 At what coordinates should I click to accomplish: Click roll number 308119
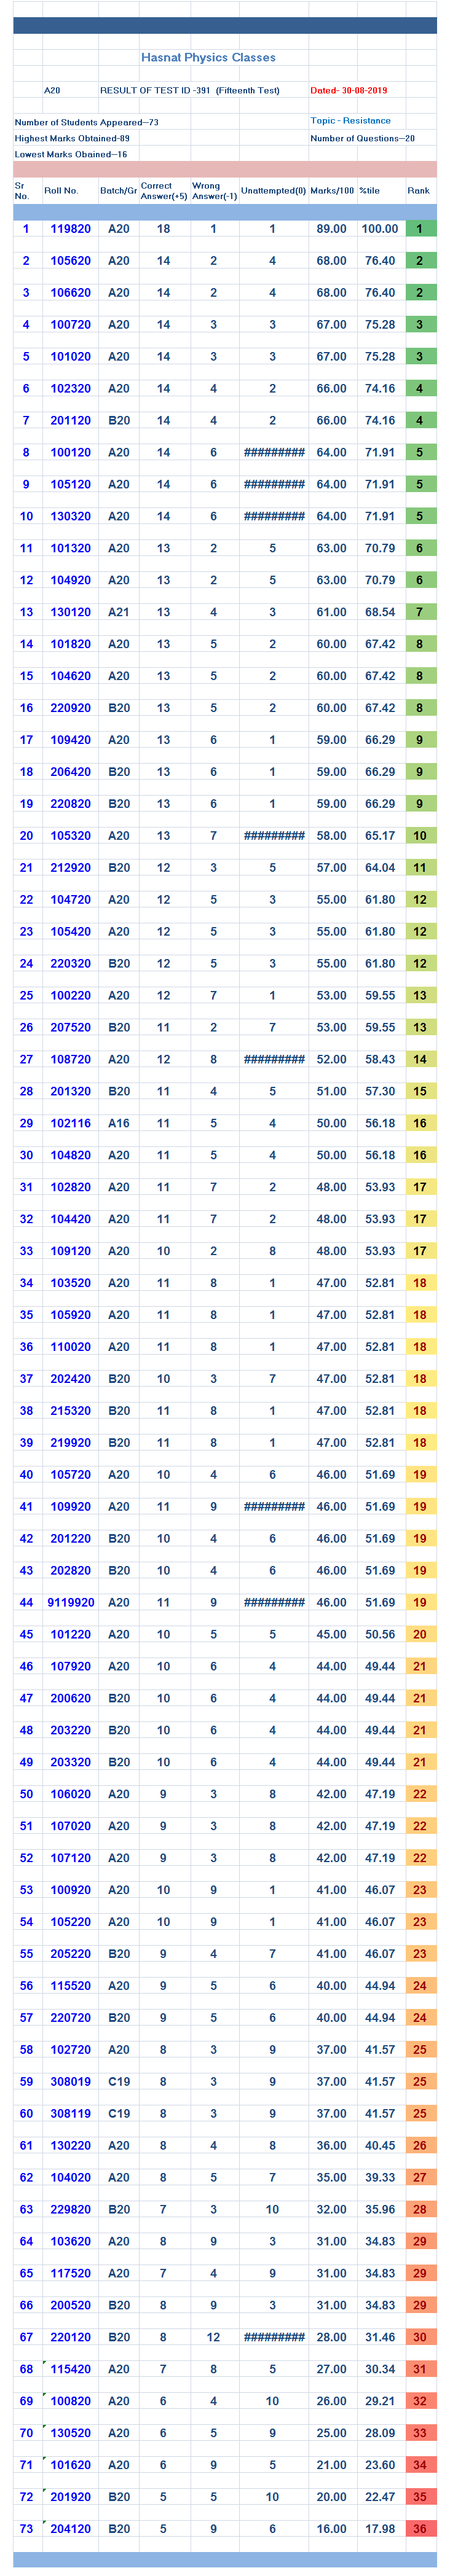click(x=71, y=2114)
